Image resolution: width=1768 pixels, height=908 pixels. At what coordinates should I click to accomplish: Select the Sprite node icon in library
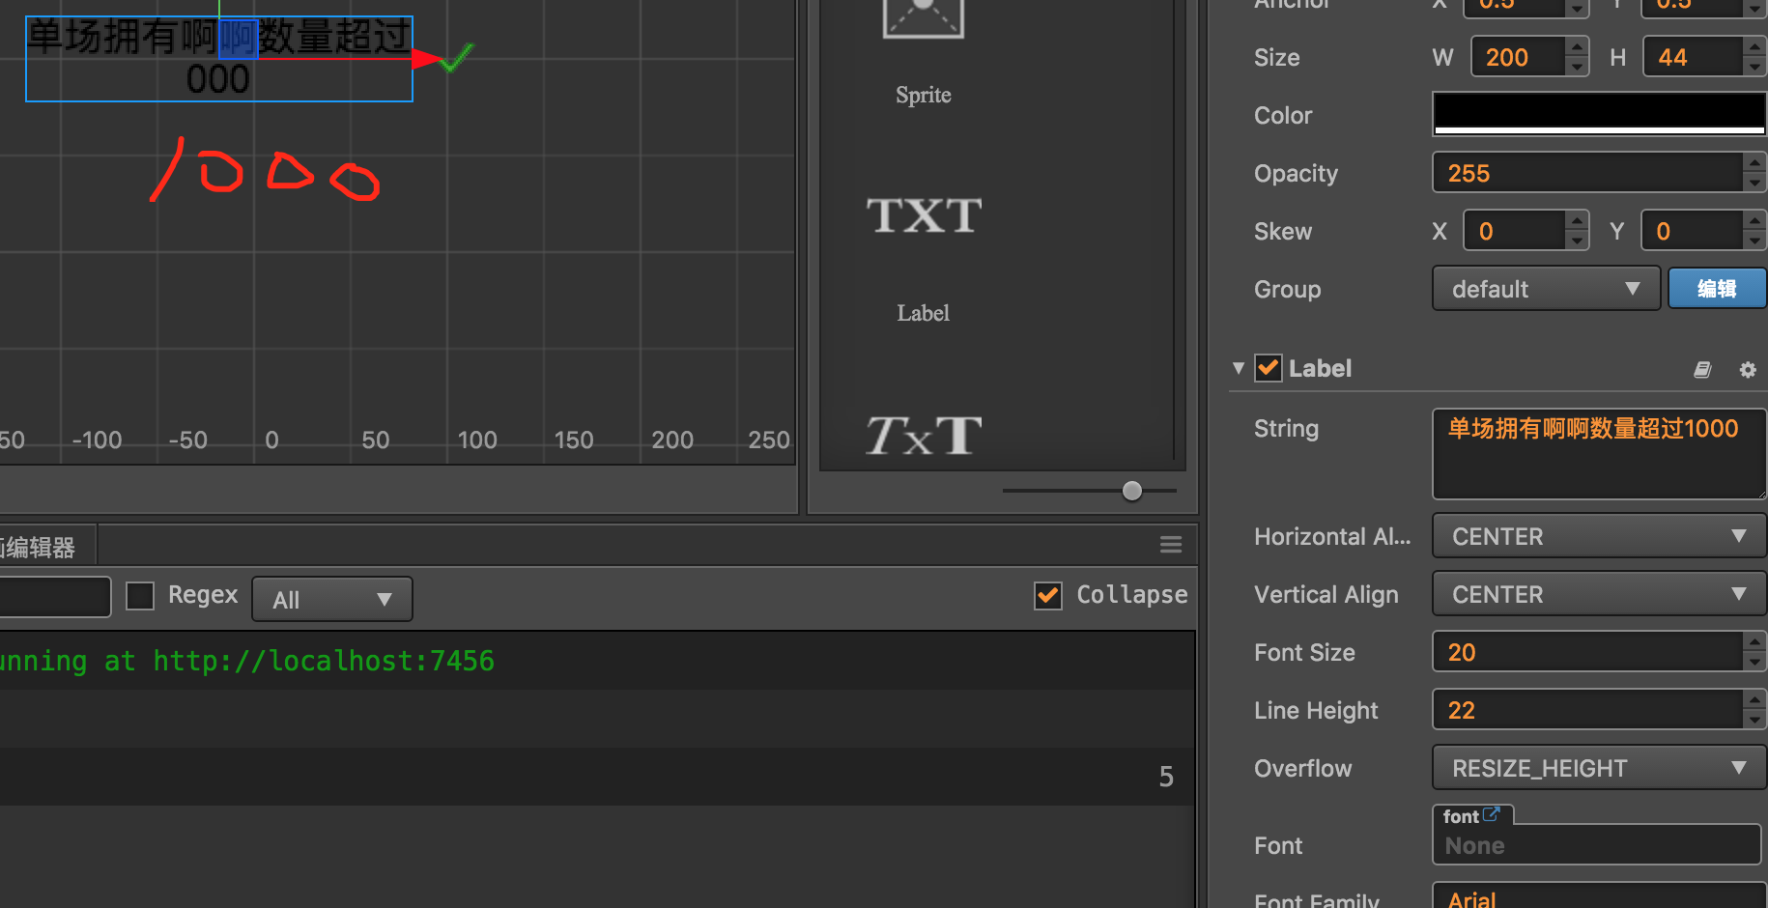pyautogui.click(x=924, y=18)
